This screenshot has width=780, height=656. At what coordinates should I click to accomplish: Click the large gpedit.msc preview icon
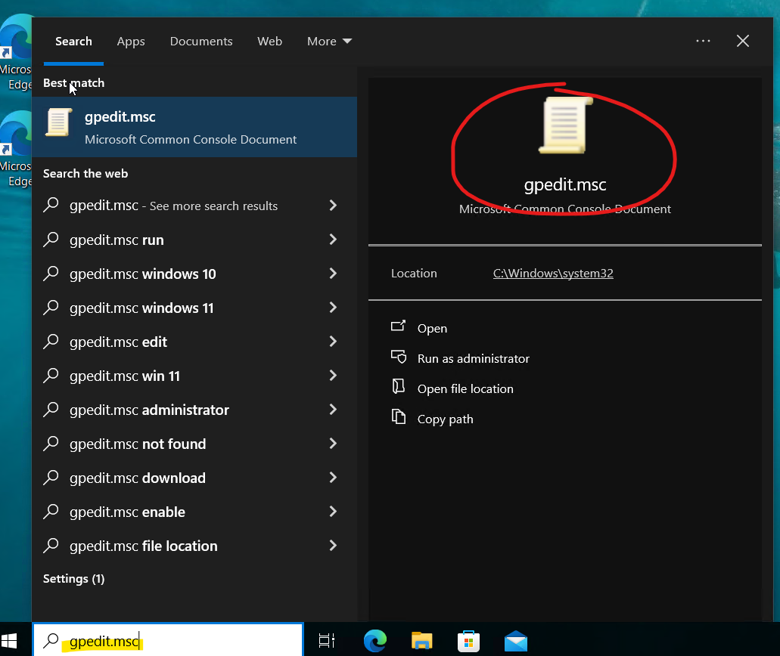click(x=566, y=125)
